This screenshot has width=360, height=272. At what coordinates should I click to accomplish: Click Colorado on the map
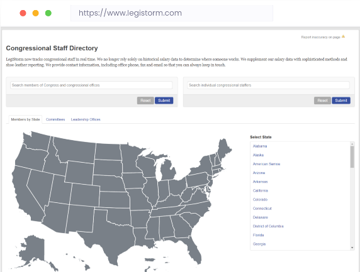(x=85, y=195)
